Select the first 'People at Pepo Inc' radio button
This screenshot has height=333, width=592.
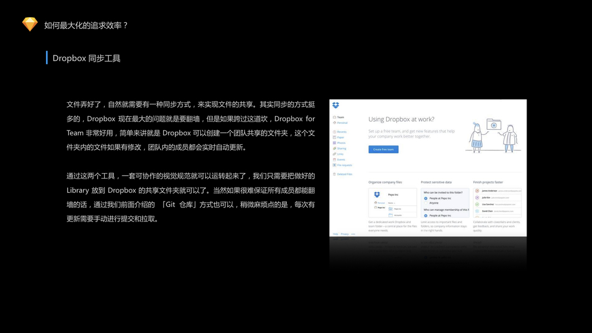click(x=426, y=198)
